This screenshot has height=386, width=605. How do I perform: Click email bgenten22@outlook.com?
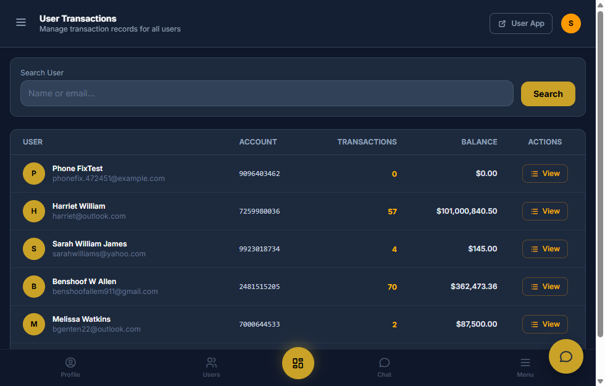pos(96,329)
